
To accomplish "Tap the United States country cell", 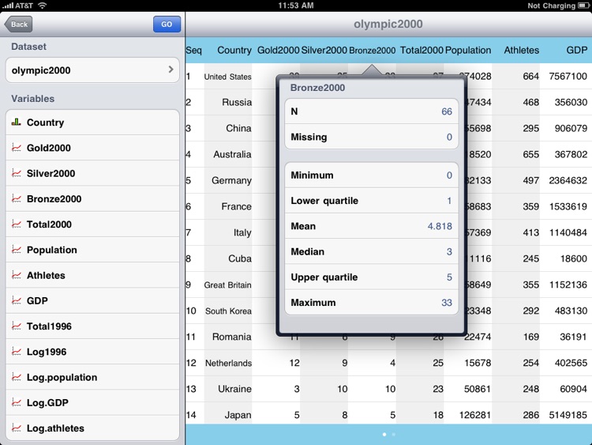I will click(x=227, y=77).
